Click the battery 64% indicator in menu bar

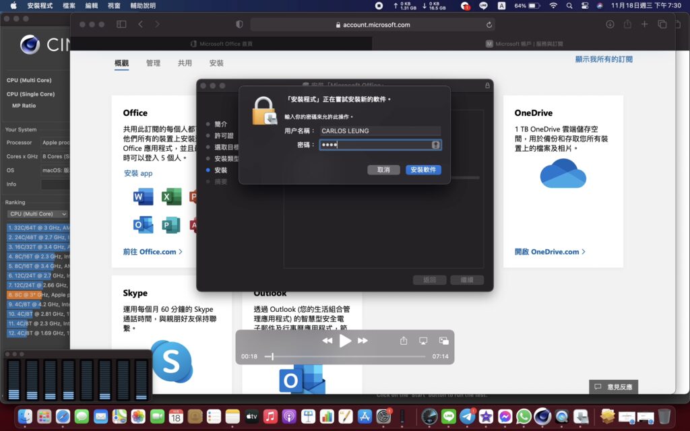(527, 5)
